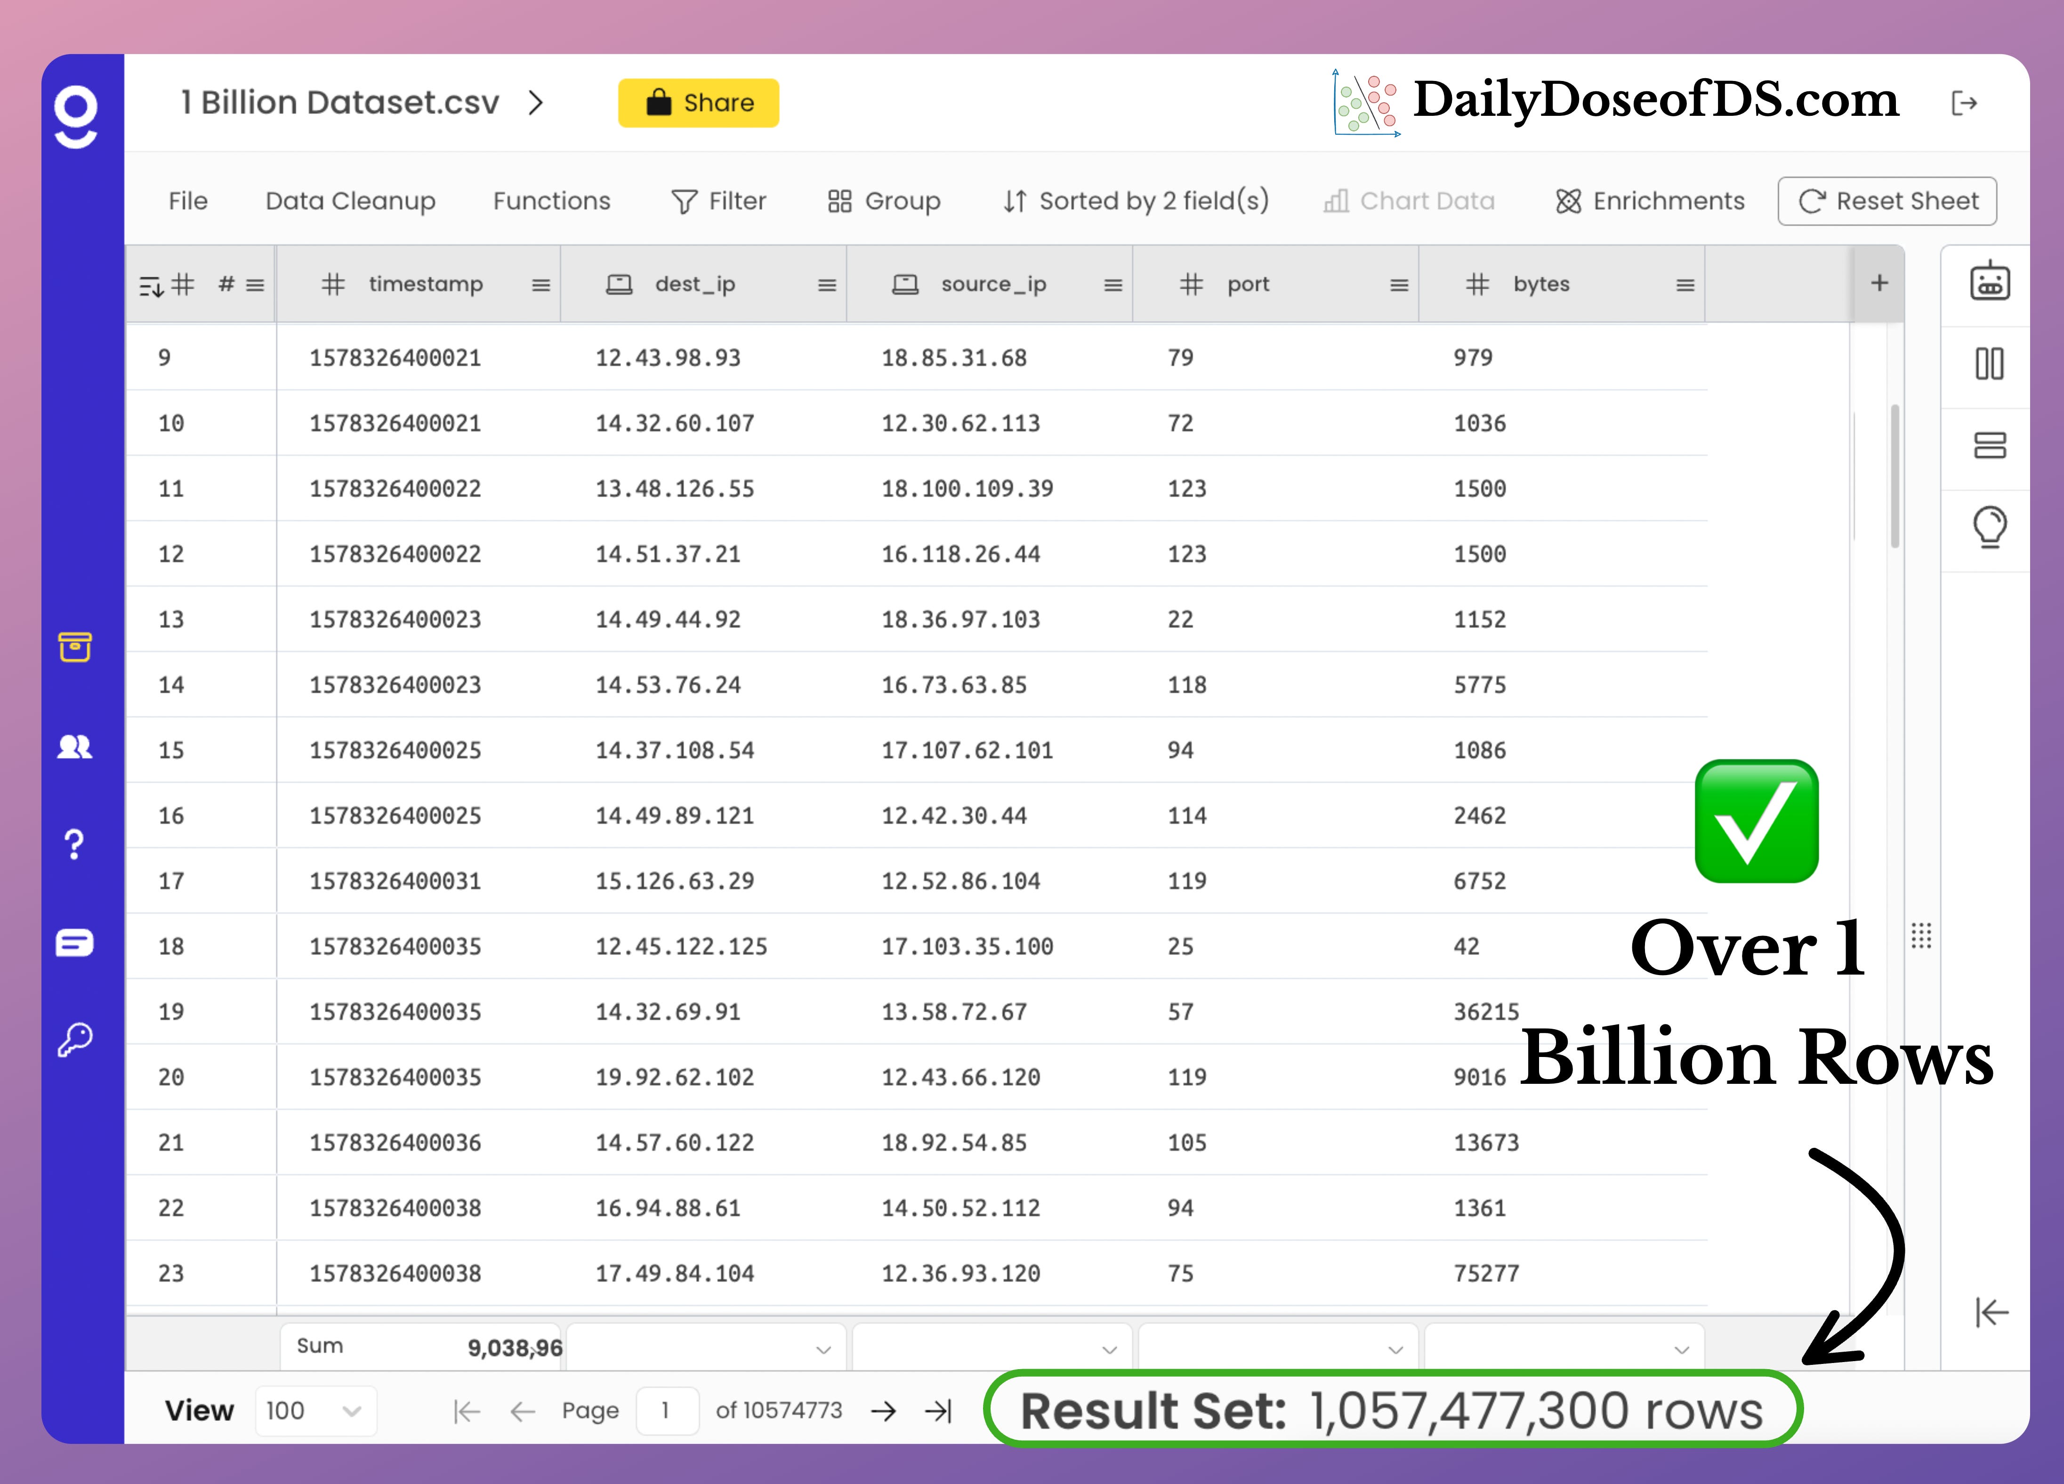
Task: Open the archive box sidebar icon
Action: (75, 647)
